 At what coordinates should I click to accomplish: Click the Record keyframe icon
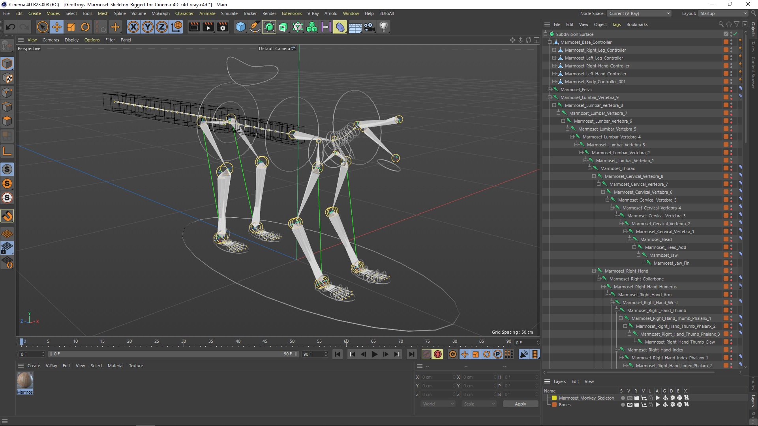click(426, 354)
